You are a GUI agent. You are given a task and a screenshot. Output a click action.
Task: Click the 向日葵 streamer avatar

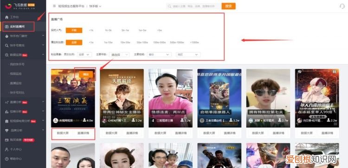pyautogui.click(x=300, y=121)
